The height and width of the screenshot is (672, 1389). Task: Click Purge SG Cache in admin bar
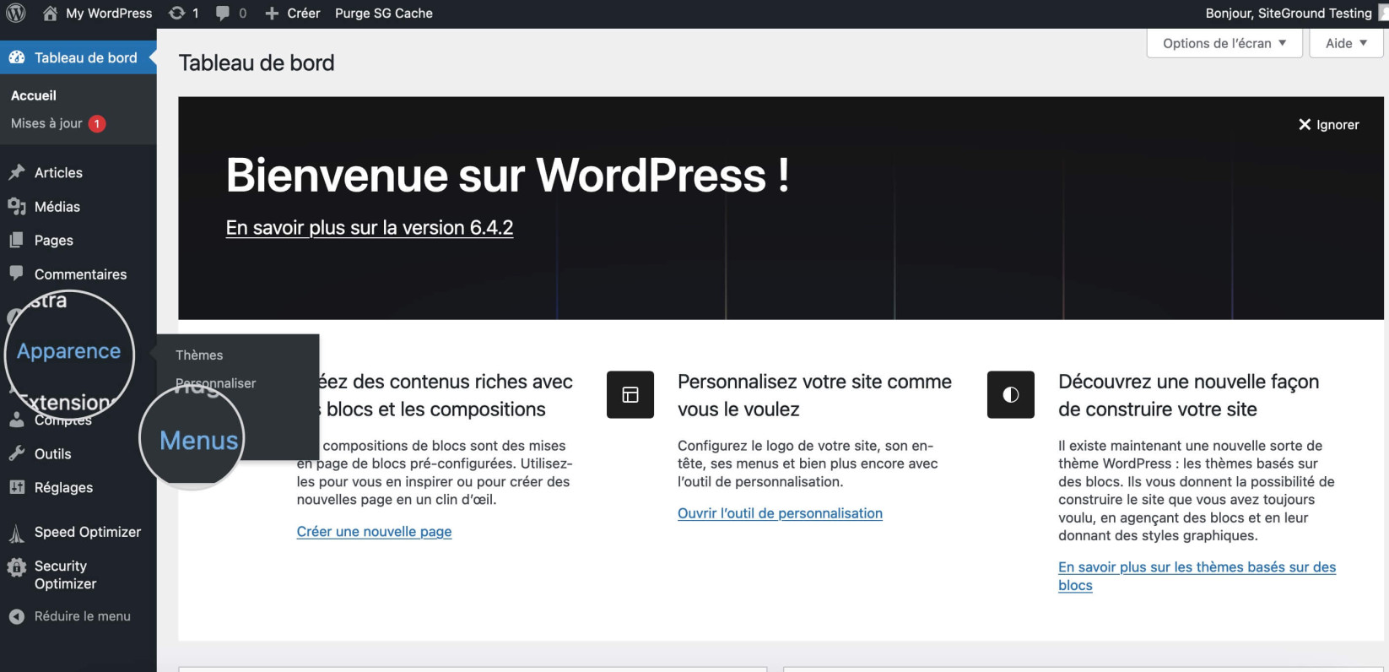coord(384,14)
